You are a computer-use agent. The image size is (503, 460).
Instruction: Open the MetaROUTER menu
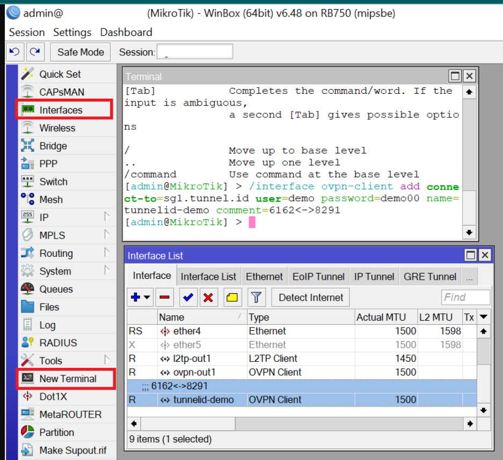(x=67, y=414)
